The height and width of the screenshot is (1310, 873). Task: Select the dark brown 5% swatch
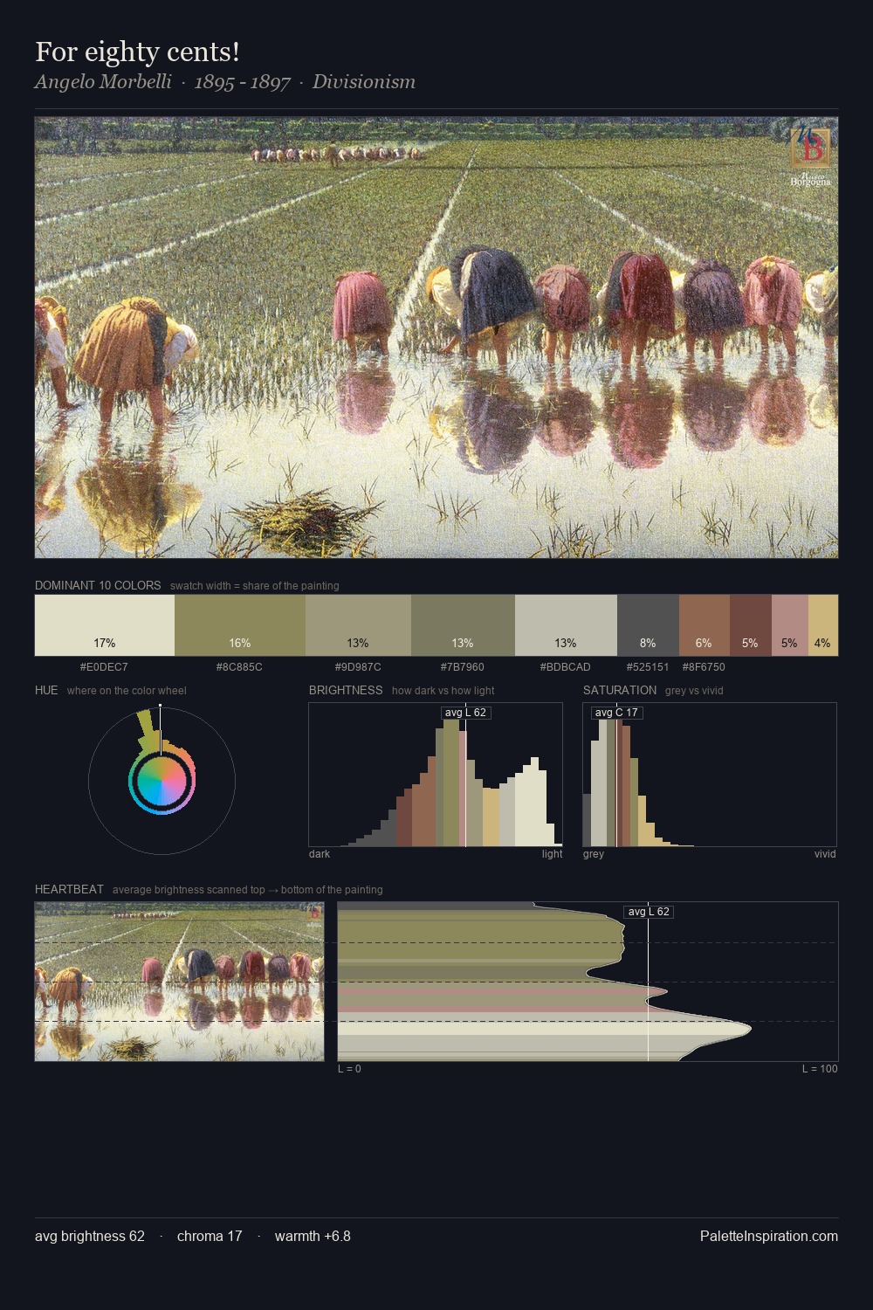(x=751, y=625)
